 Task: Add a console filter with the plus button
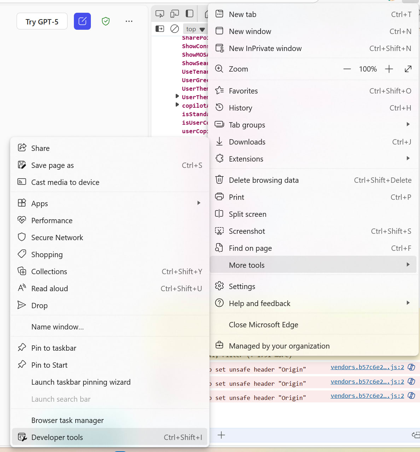(221, 435)
